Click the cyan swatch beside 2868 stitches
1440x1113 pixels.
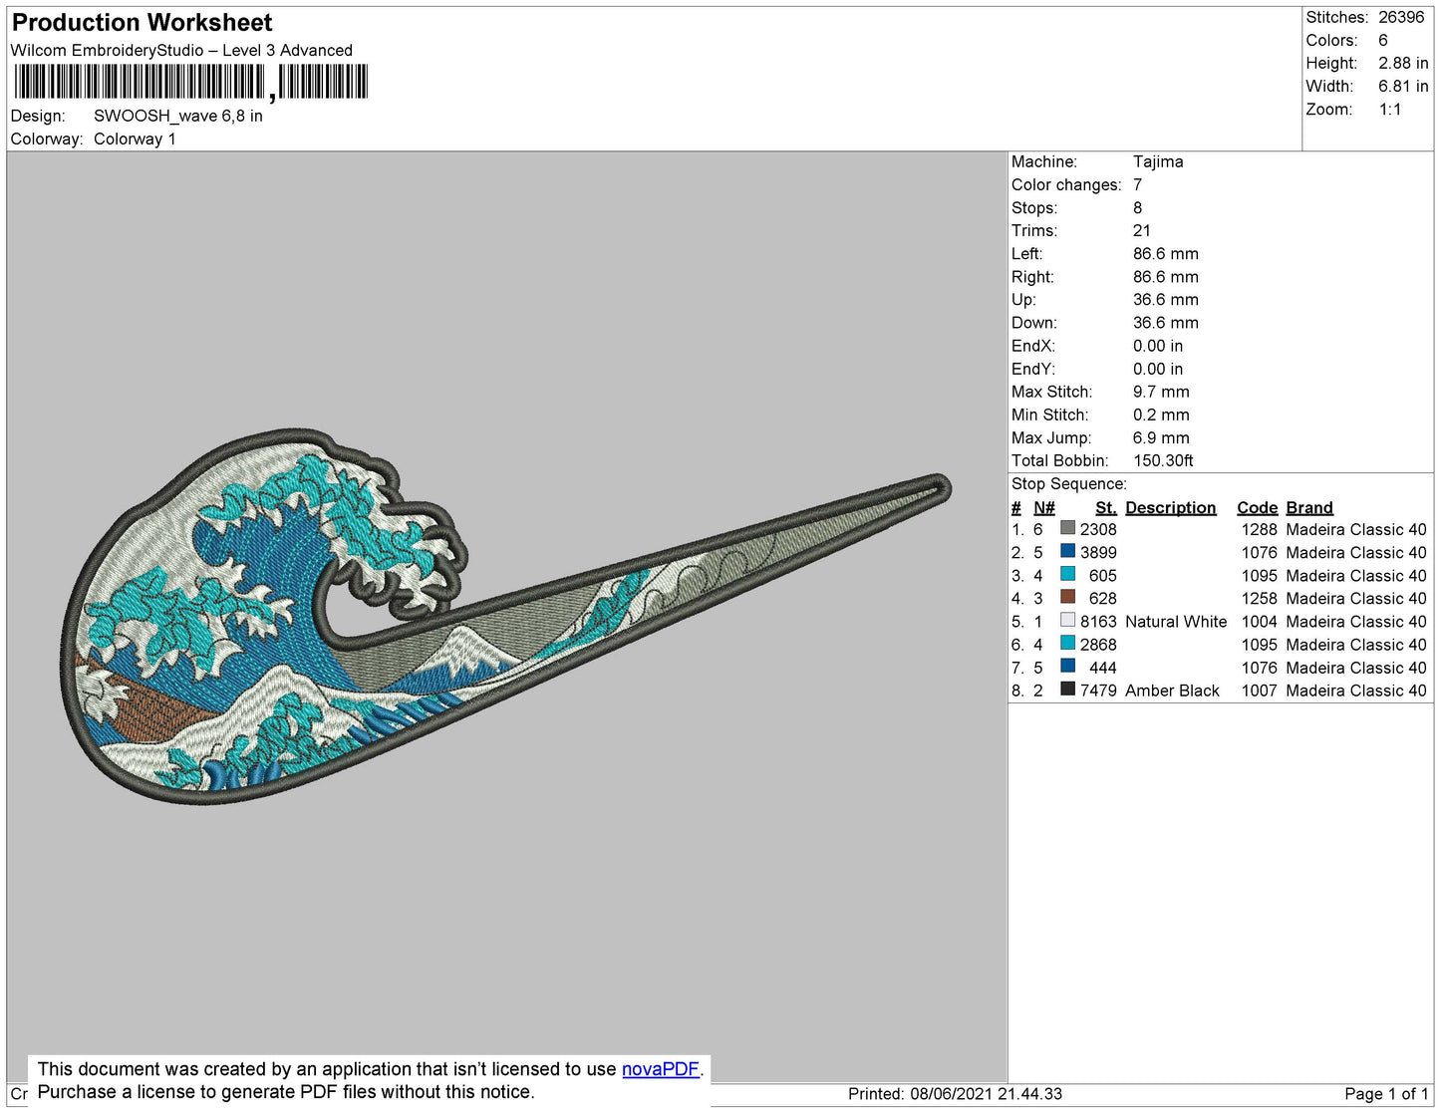[1067, 644]
